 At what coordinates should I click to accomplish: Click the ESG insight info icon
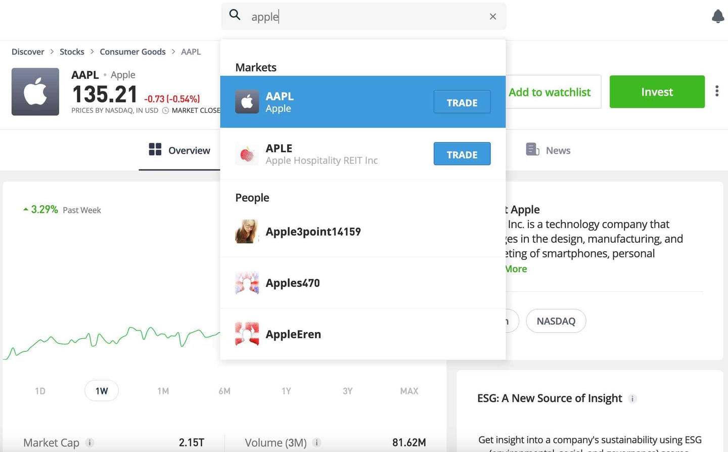coord(632,398)
